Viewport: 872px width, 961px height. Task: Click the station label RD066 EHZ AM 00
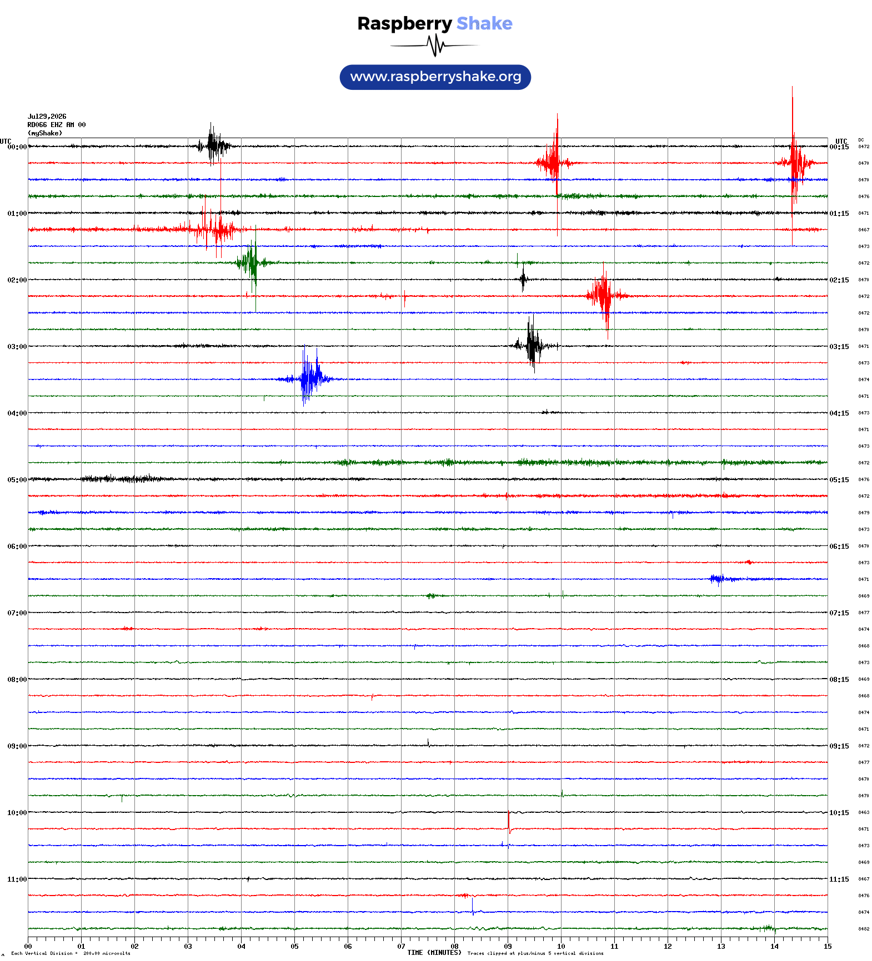click(57, 125)
